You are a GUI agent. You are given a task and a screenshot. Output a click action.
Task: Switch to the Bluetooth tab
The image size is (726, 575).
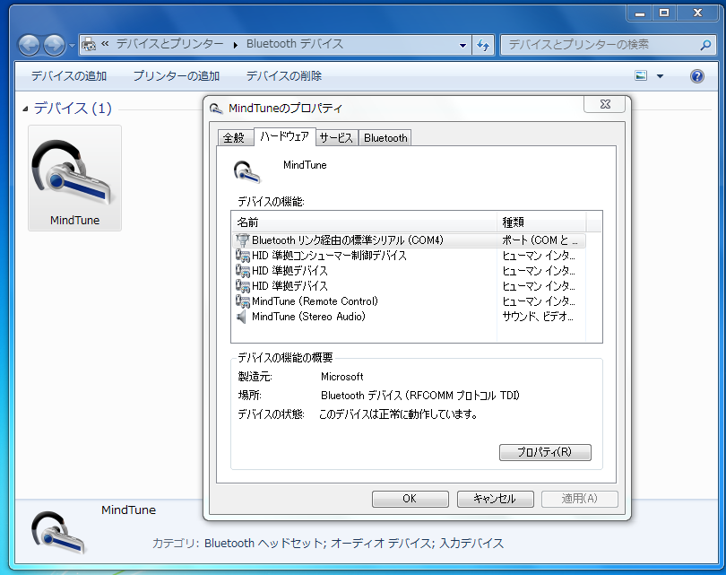point(385,137)
